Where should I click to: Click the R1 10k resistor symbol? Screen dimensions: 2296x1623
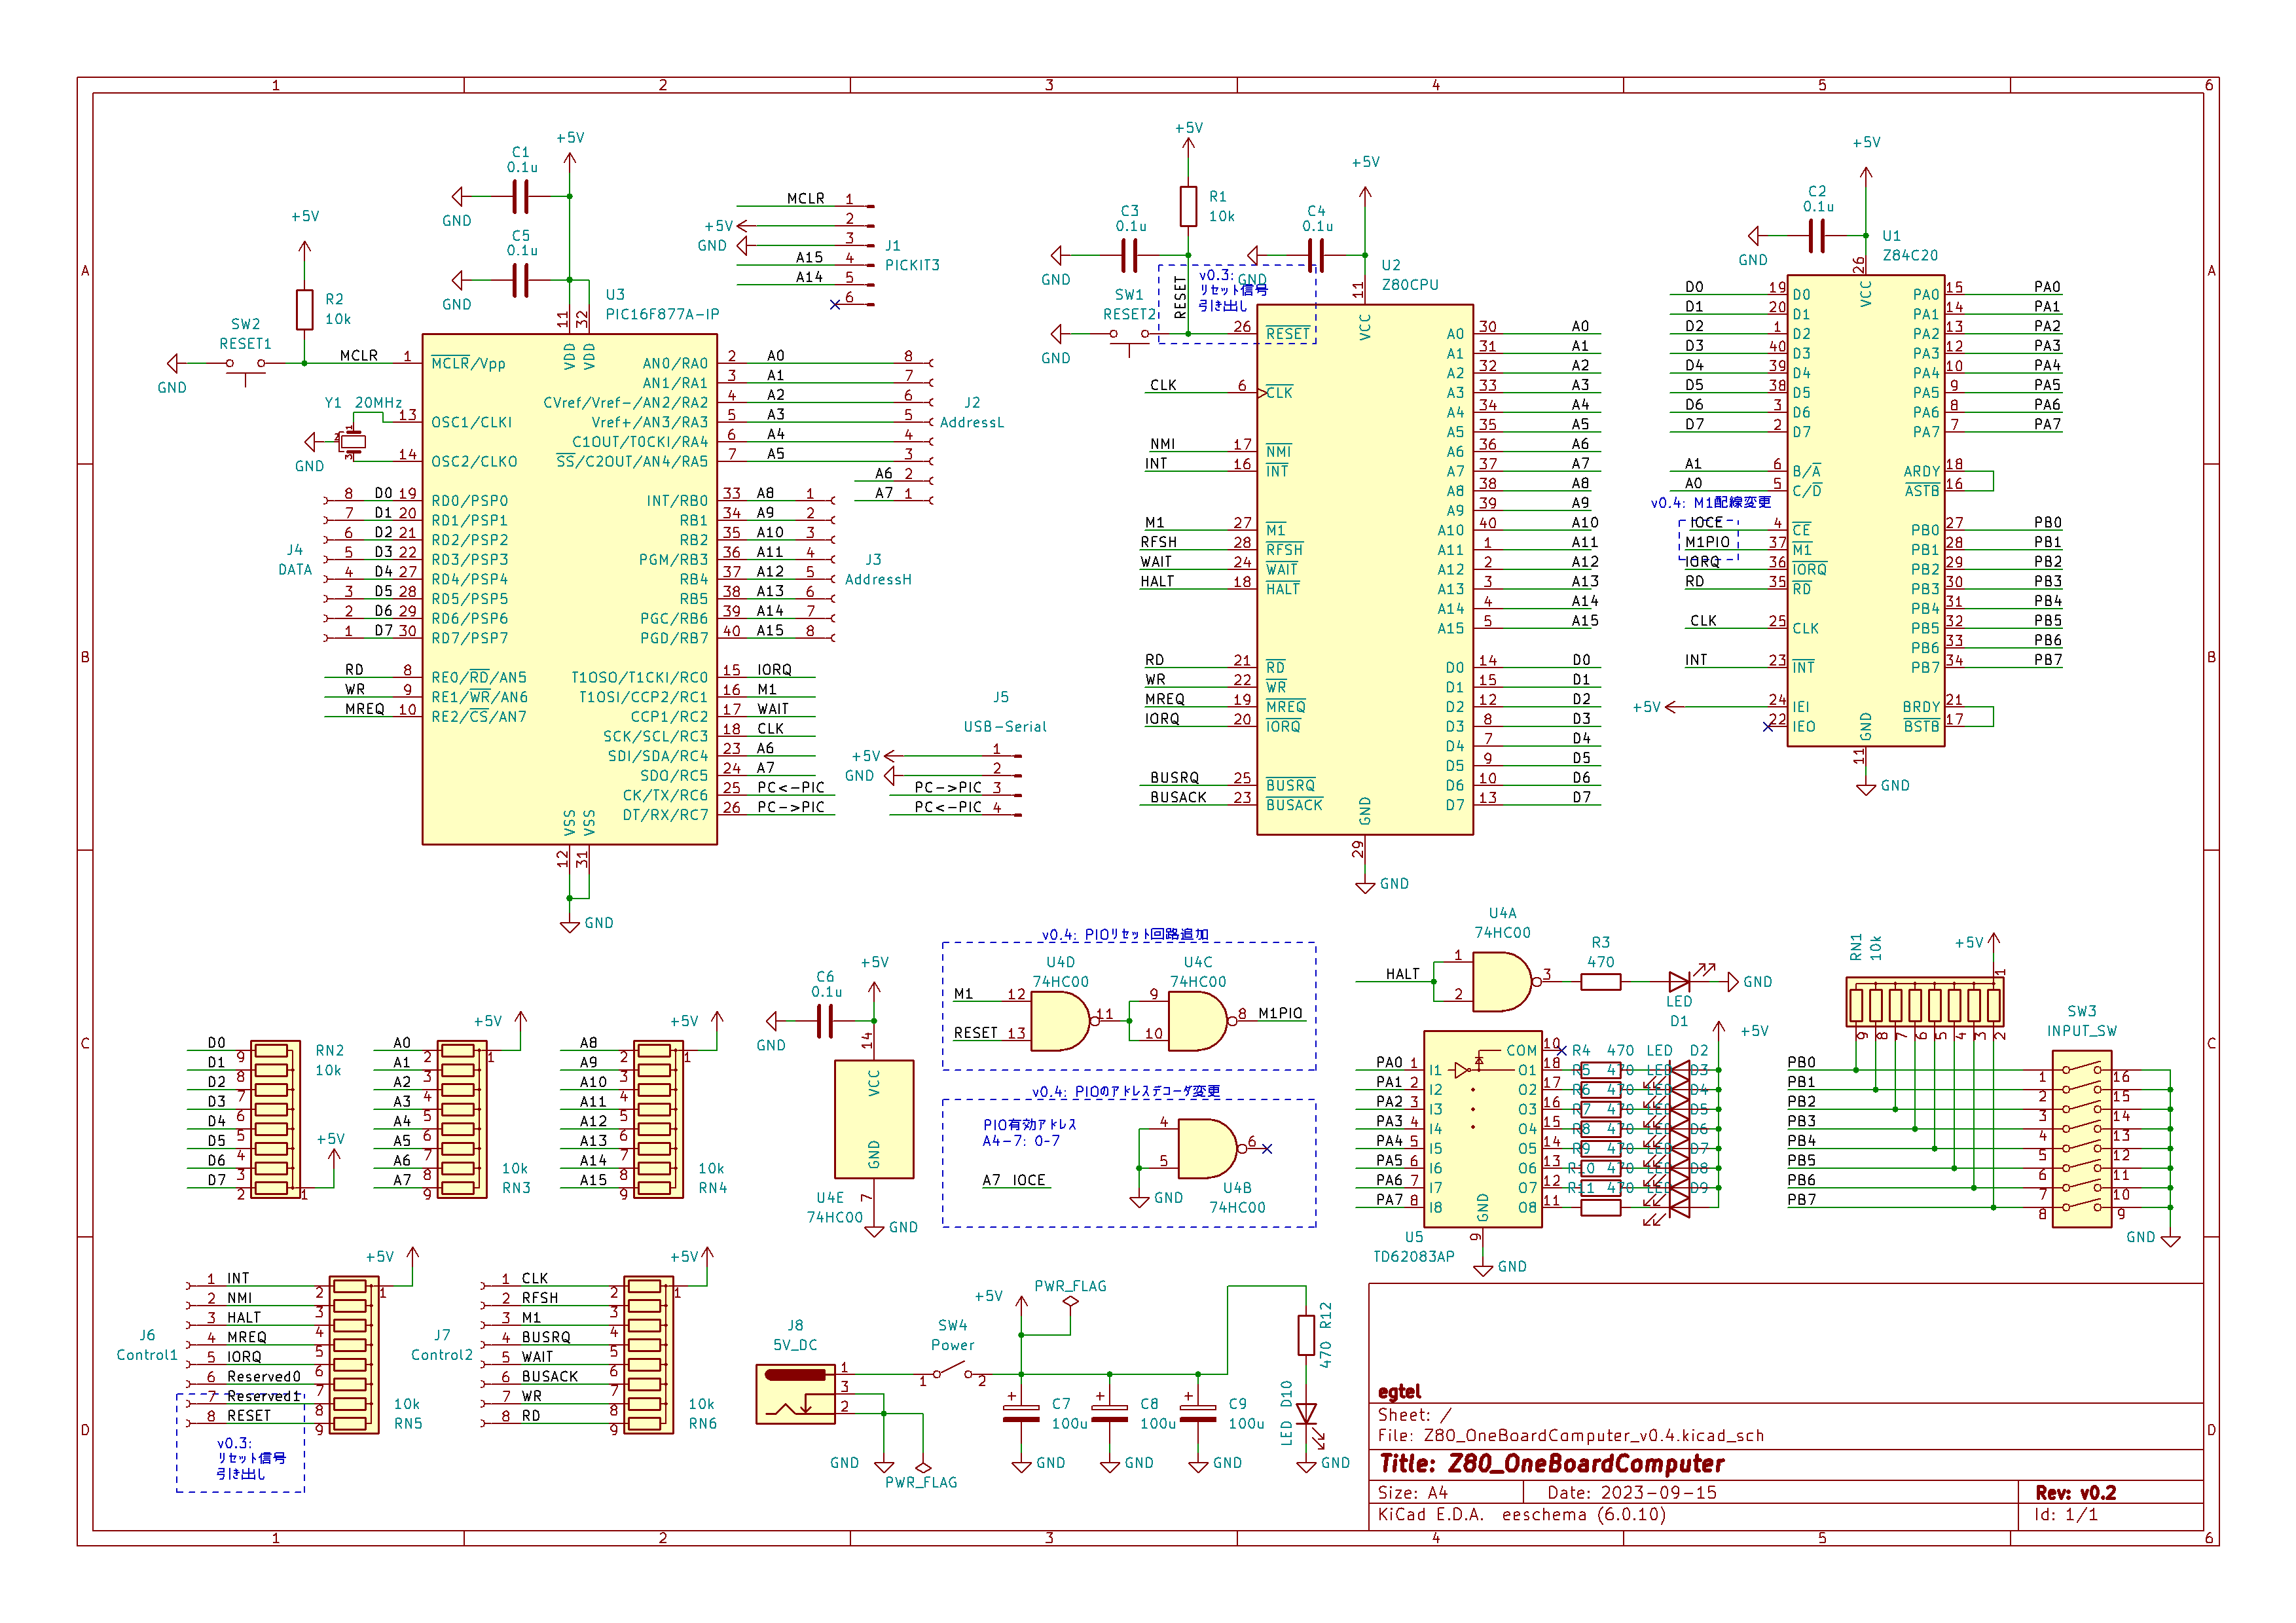coord(1188,206)
